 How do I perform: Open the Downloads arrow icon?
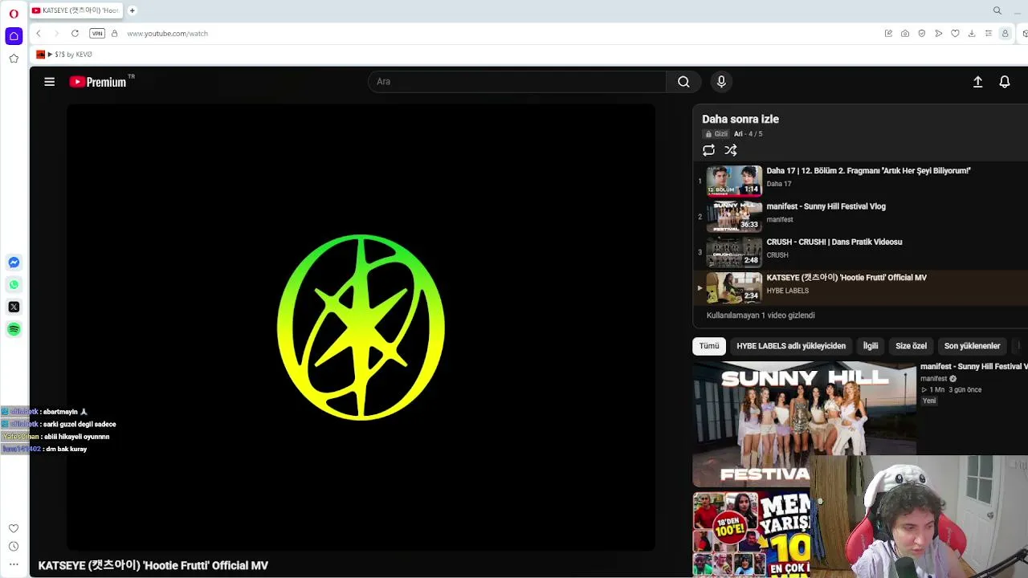point(972,34)
